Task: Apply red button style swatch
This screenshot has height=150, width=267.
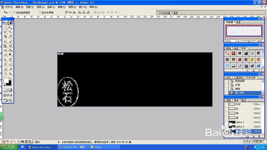Action: click(239, 60)
